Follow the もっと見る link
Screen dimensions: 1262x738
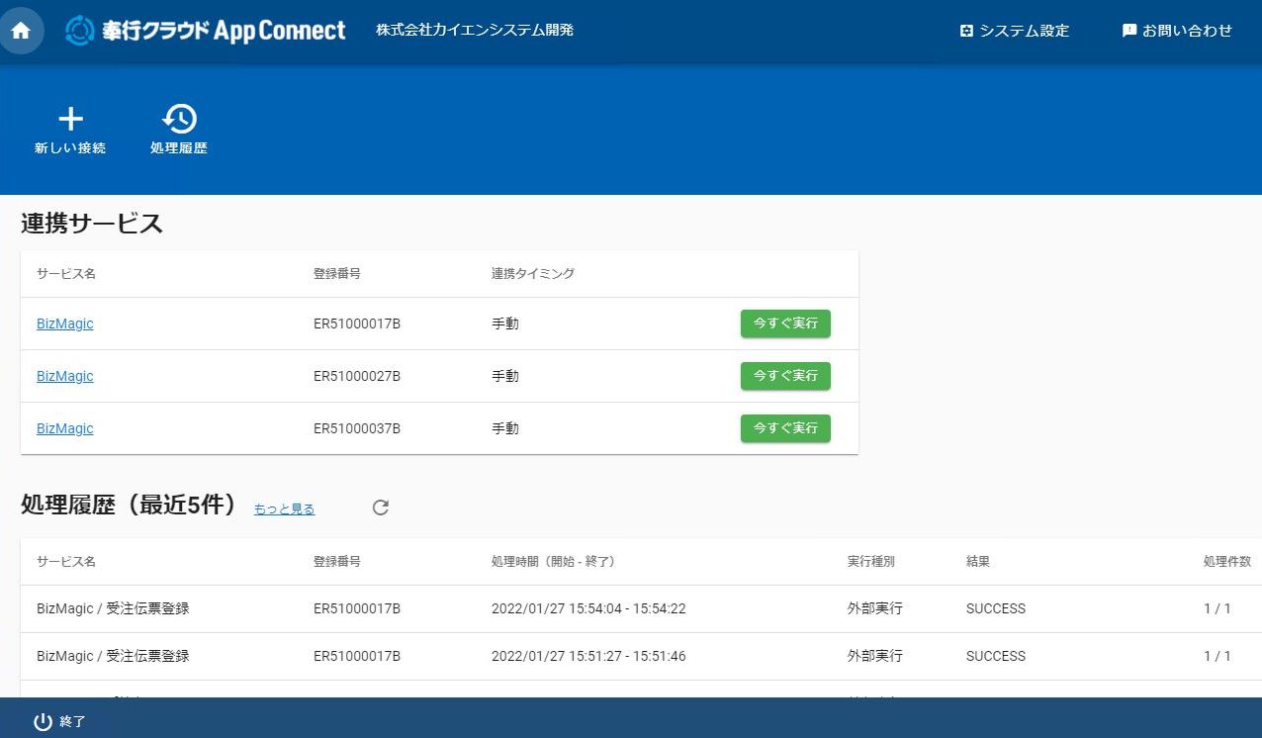[x=285, y=509]
